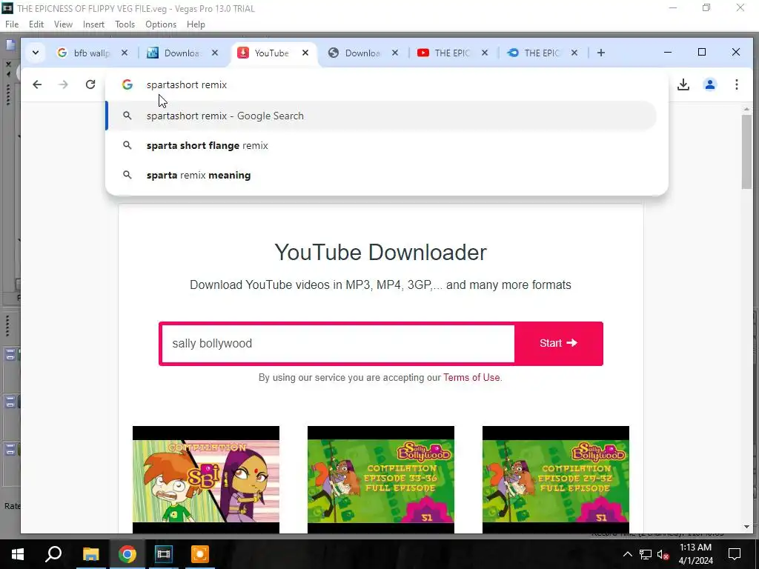Close the last THE EPIC tab

tap(574, 53)
